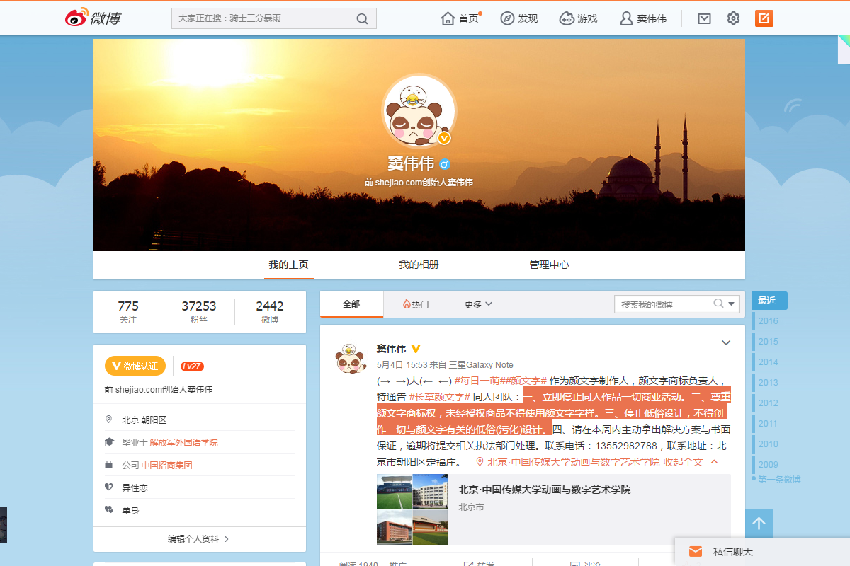Screen dimensions: 850x566
Task: Open the 更多 dropdown above the feed
Action: (477, 304)
